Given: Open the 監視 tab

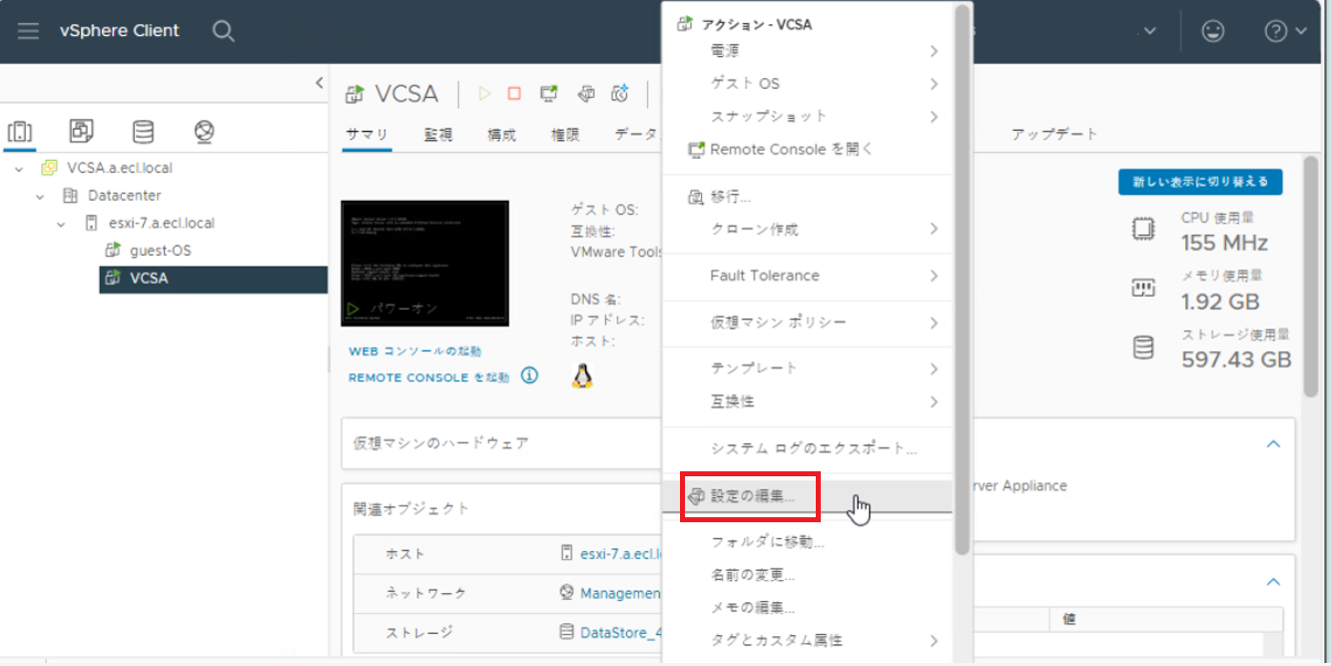Looking at the screenshot, I should click(438, 135).
